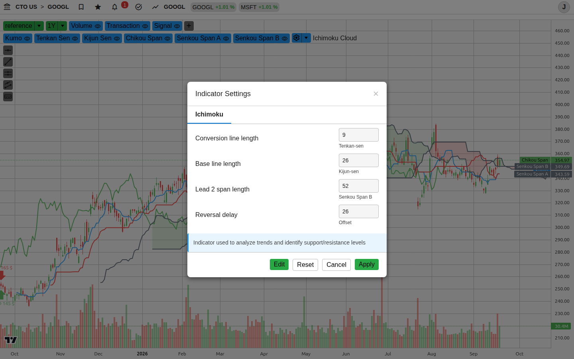Expand the reference dropdown arrow
This screenshot has height=359, width=574.
click(x=39, y=26)
